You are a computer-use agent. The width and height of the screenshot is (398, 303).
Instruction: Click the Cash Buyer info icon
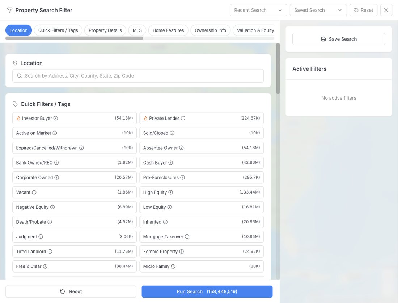[x=170, y=163]
